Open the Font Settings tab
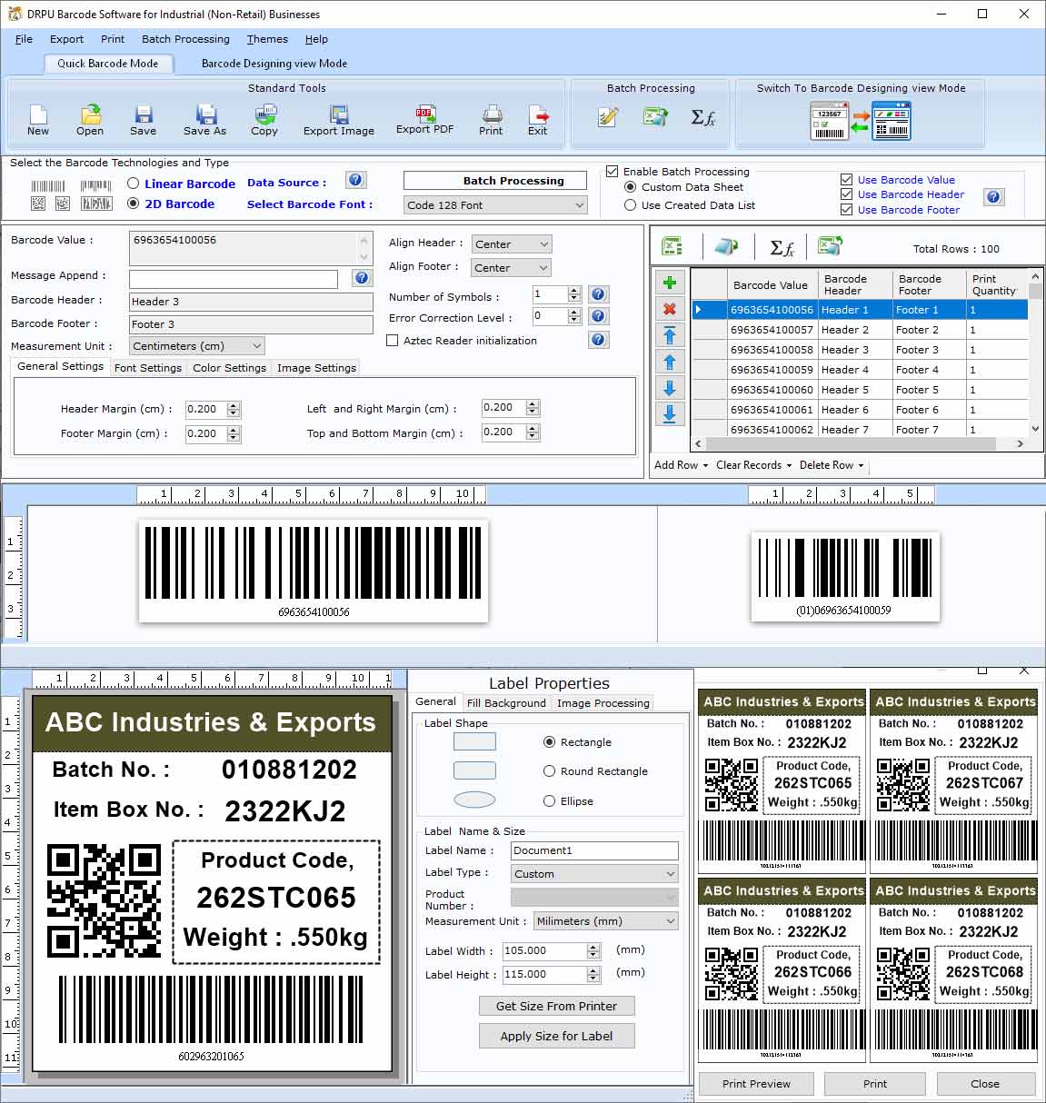 [148, 368]
